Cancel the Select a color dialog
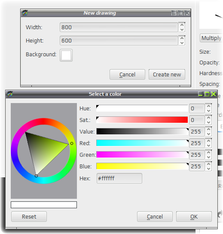This screenshot has height=234, width=223. click(x=155, y=216)
